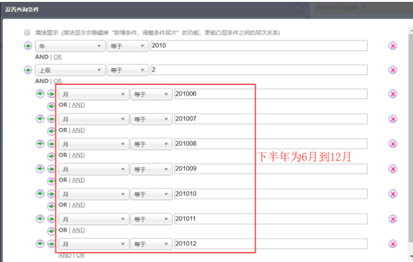Click the left arrow beside OR | AND under 201010
The image size is (413, 262).
[51, 206]
